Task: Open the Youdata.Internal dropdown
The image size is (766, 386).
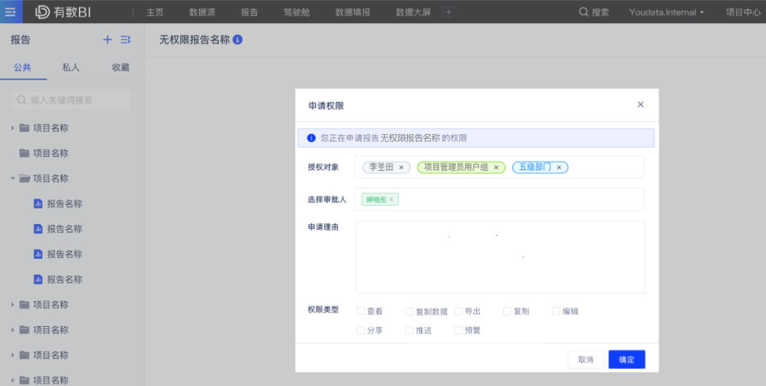Action: [x=666, y=12]
